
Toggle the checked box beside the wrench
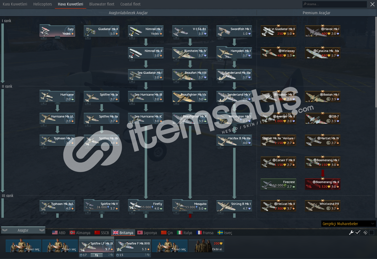click(358, 232)
